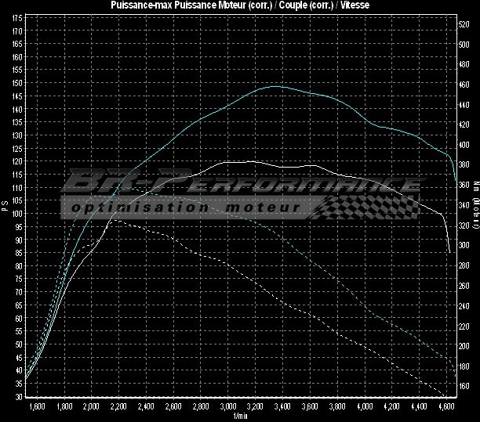The height and width of the screenshot is (422, 480).
Task: Click the 160 value on right axis
Action: coord(464,386)
